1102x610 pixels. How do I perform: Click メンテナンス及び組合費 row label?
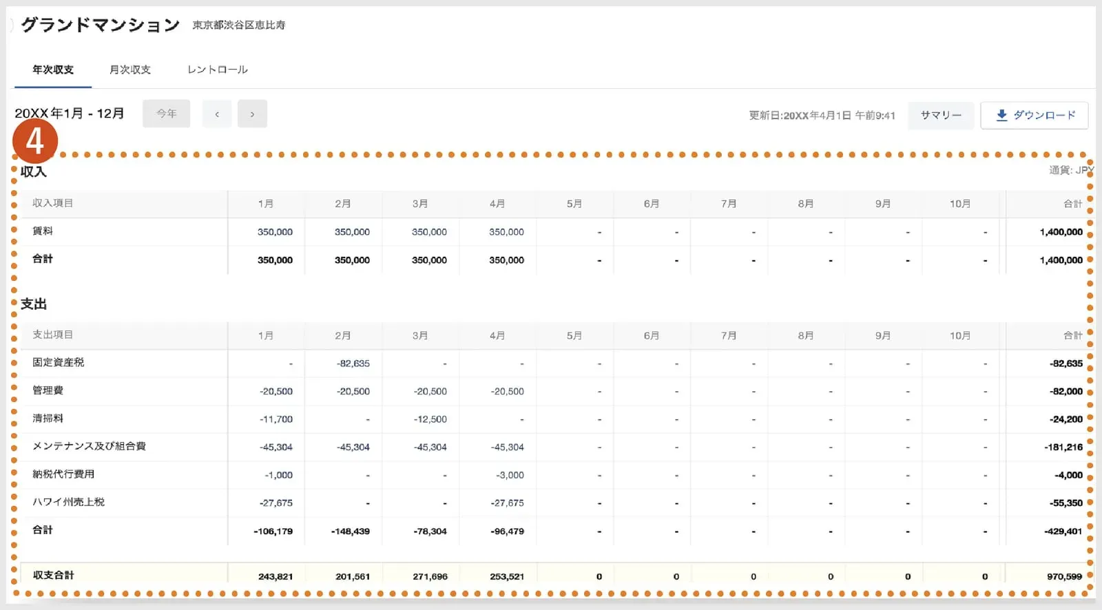click(89, 446)
